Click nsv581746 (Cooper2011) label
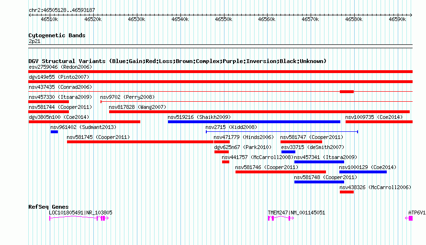Viewport: 426px width, 245px height. (x=267, y=167)
